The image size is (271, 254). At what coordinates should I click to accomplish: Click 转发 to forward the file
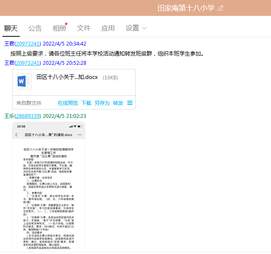(118, 103)
